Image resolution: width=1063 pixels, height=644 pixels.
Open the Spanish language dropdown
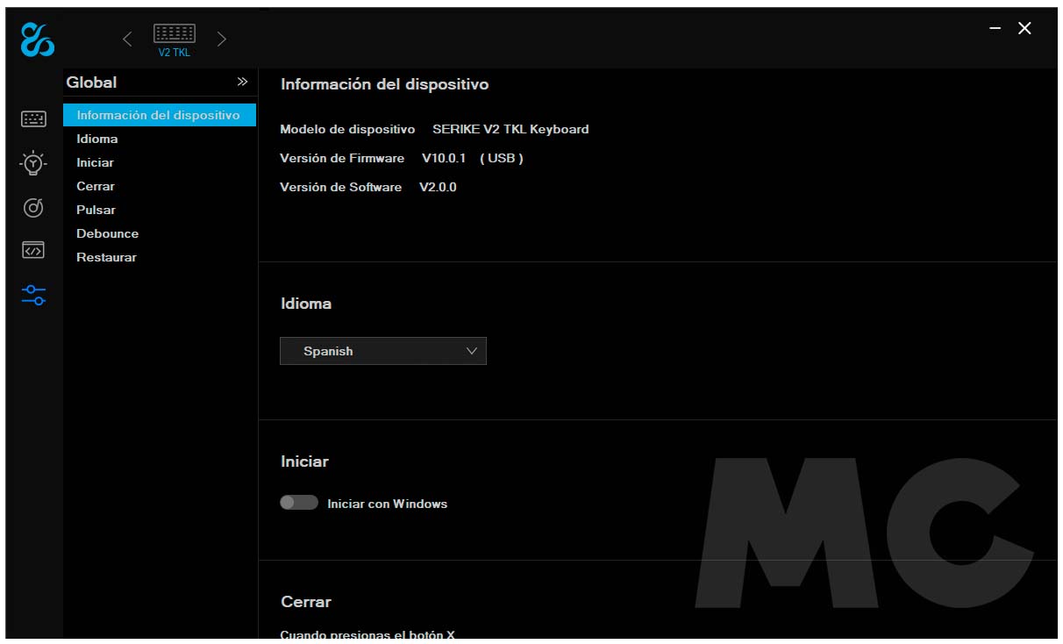point(382,351)
